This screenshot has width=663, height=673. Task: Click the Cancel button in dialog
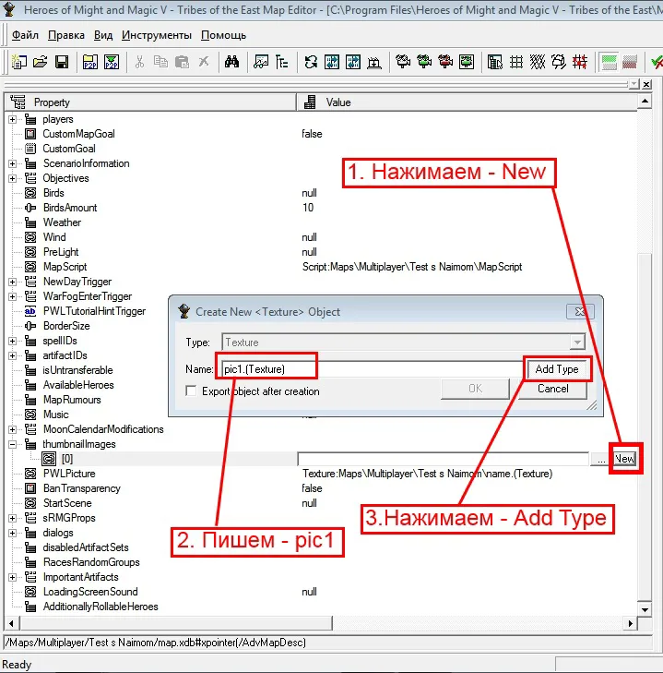click(x=552, y=389)
